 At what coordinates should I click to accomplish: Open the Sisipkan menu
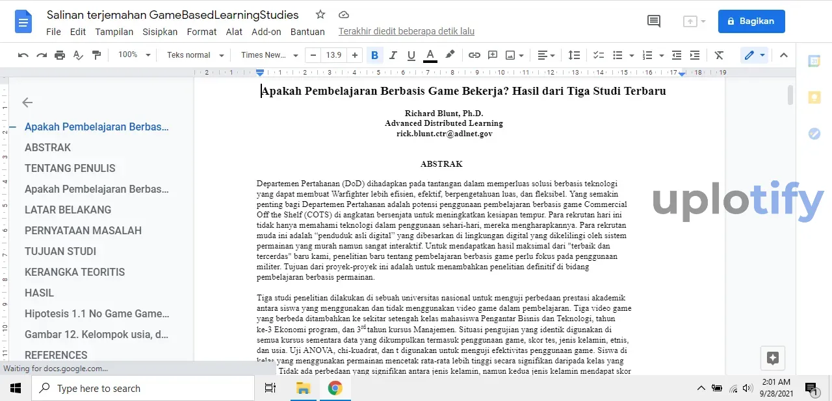click(x=160, y=31)
